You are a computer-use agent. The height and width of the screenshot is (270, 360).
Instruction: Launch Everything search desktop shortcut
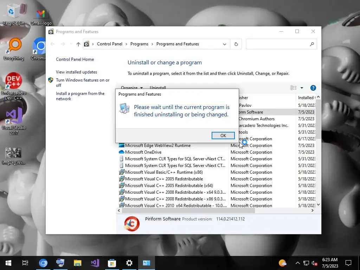(14, 49)
